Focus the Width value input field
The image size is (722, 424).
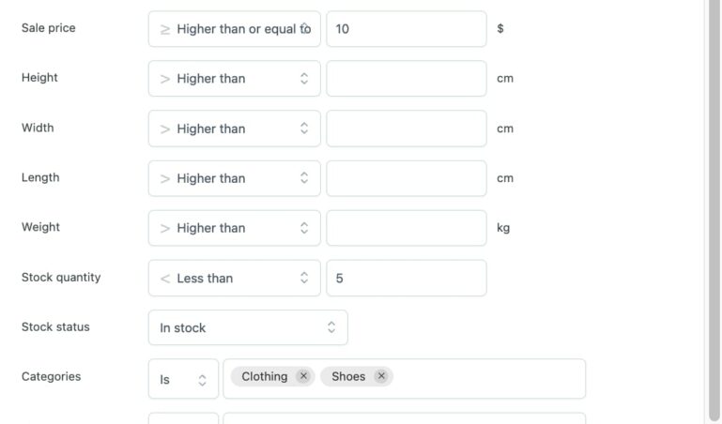click(406, 129)
